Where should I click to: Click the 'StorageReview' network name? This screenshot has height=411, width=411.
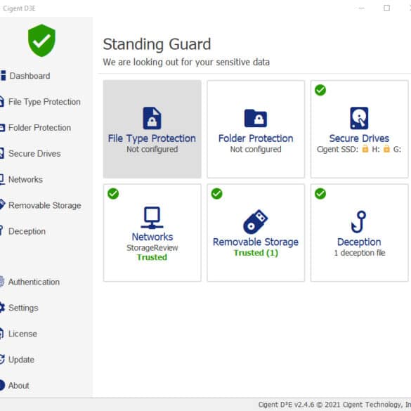[152, 248]
